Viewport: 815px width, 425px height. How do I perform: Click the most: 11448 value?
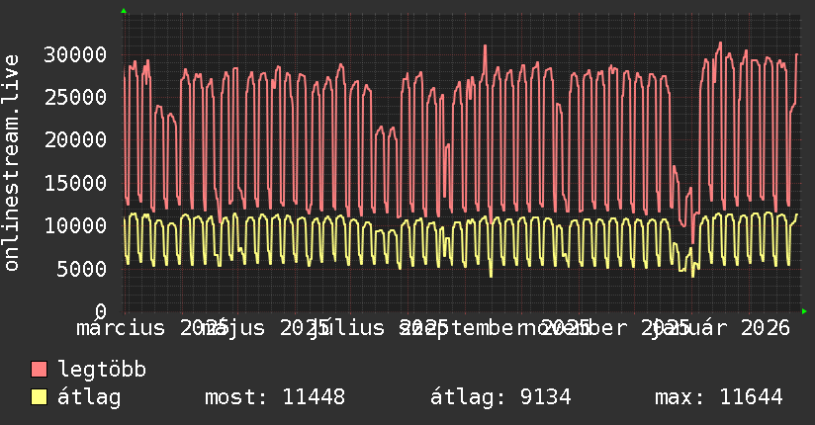pos(275,397)
